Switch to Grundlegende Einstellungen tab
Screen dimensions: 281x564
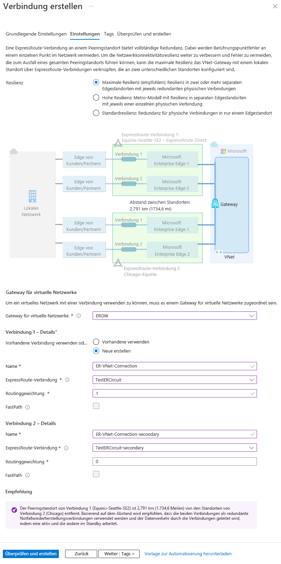point(36,34)
